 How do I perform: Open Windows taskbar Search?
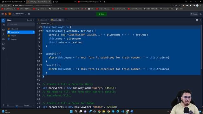pos(76,111)
